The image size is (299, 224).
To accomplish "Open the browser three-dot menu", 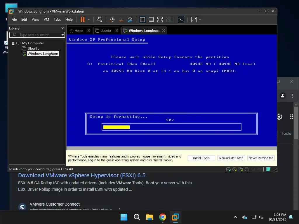I will pyautogui.click(x=292, y=96).
